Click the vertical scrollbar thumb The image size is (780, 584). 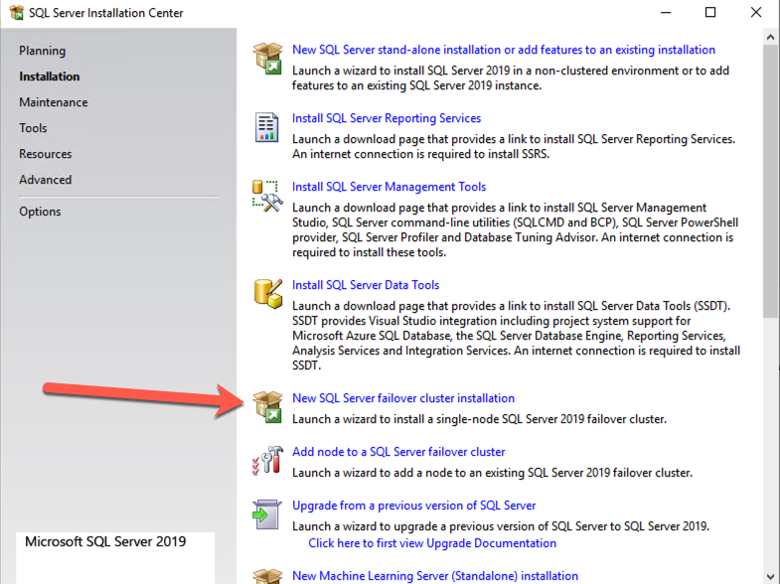(x=770, y=182)
